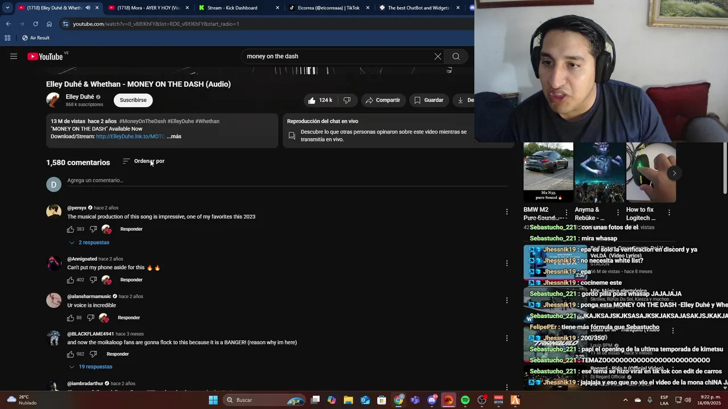Dislike the @persyx comment
728x409 pixels.
[x=93, y=229]
